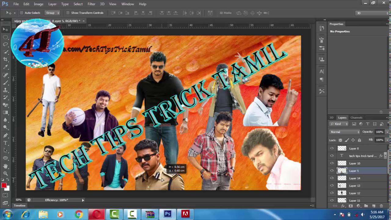This screenshot has height=220, width=391.
Task: Open the tool preset picker arrow
Action: coord(14,13)
